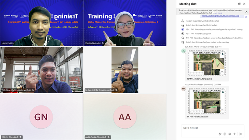Viewport: 249px width, 140px height.
Task: Click the 2L avatar in chat
Action: 184,51
